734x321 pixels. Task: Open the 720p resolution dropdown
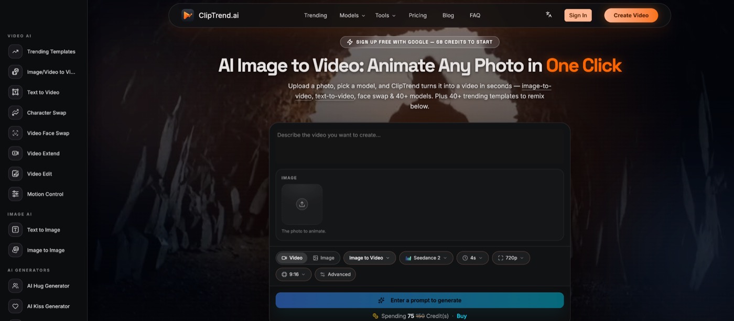[x=511, y=258]
